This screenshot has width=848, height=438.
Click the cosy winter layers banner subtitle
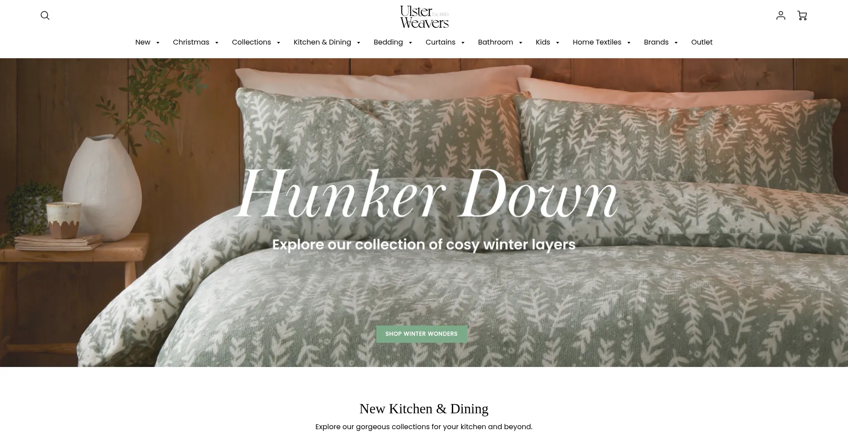click(x=424, y=245)
